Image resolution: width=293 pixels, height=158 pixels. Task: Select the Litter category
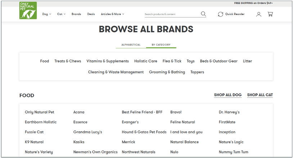247,61
